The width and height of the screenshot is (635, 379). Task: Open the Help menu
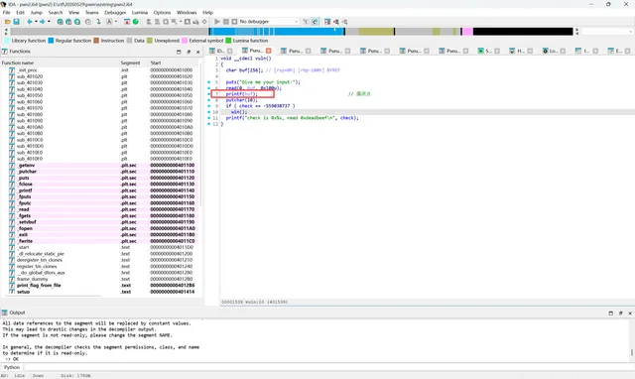click(207, 13)
